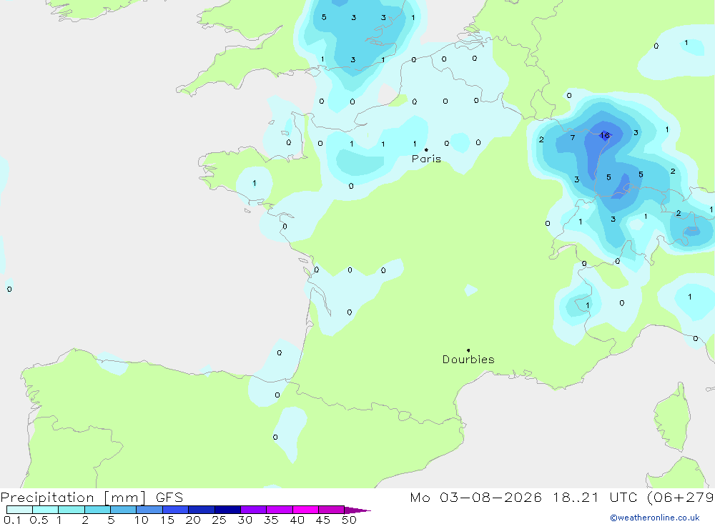
Task: Pick the 15–20 mm legend swatch
Action: [176, 510]
